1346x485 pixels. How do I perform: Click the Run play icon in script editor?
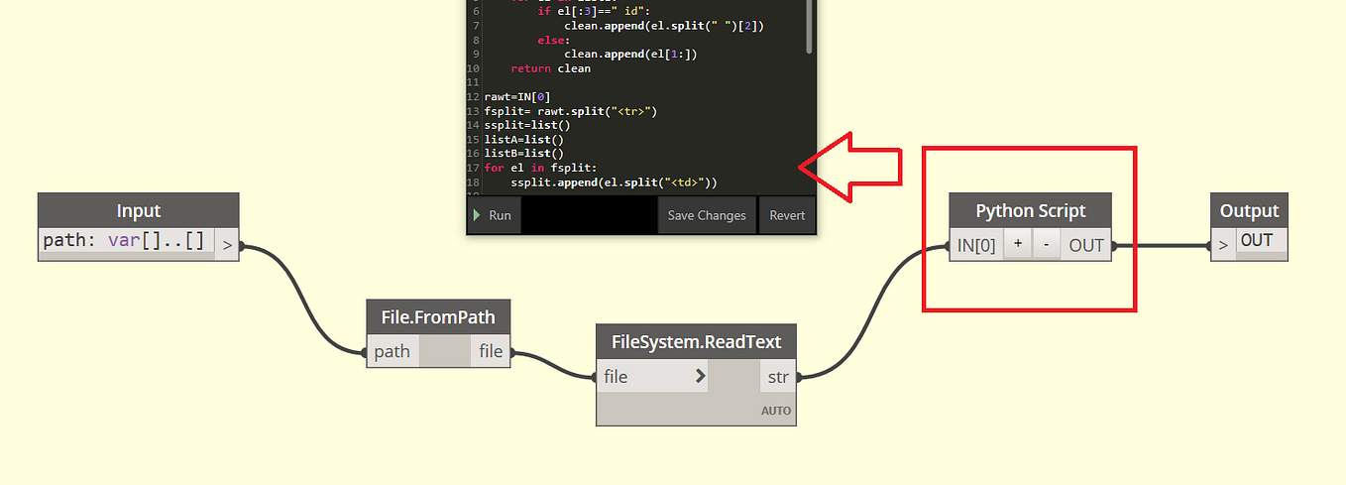click(477, 215)
